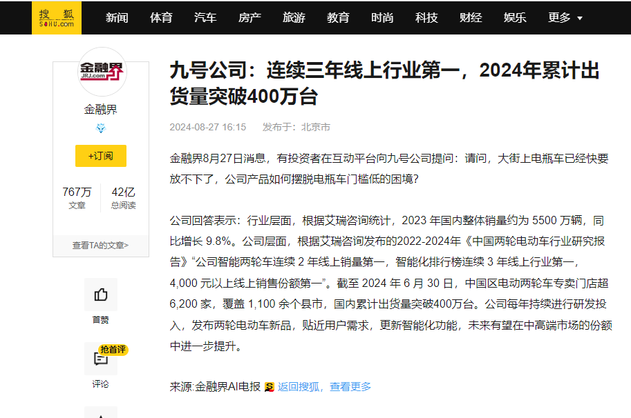Go to the 房产 section

click(x=249, y=18)
